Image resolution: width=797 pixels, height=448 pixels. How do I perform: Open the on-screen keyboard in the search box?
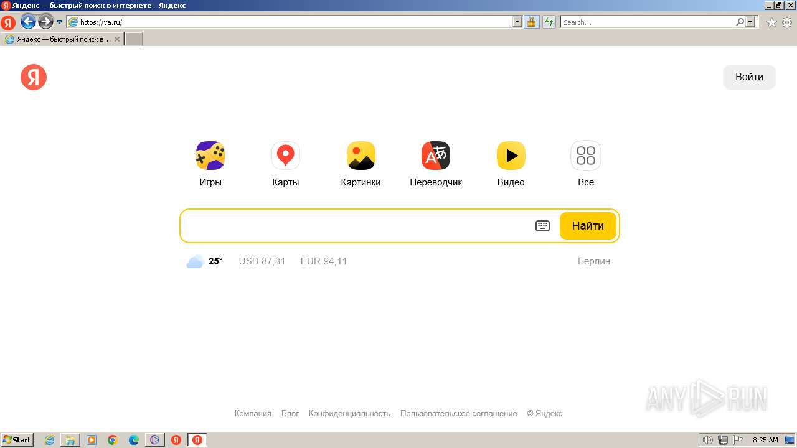(543, 226)
